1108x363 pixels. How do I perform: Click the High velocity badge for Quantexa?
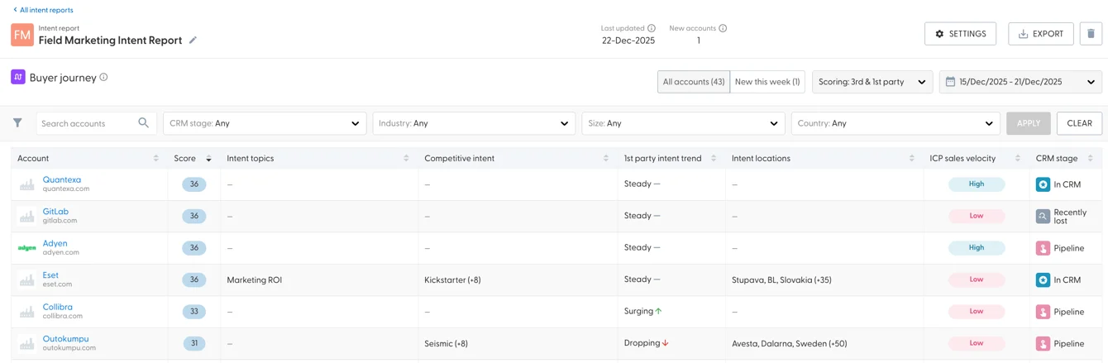977,184
